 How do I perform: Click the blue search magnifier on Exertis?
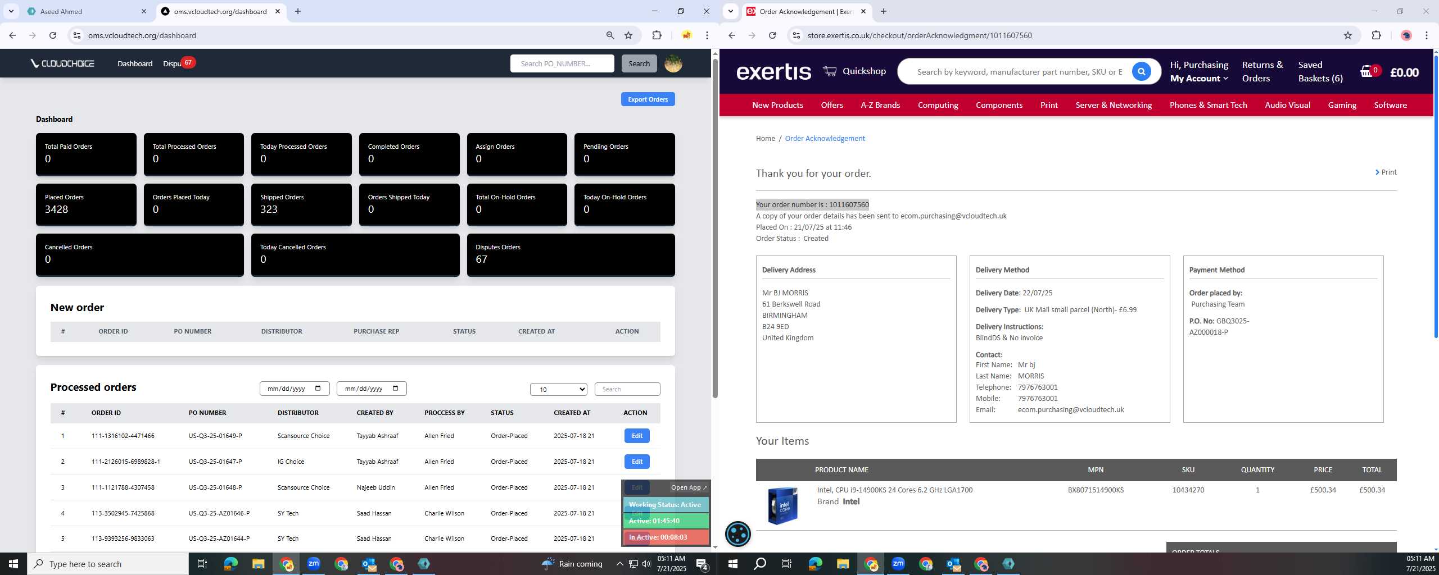click(x=1141, y=71)
